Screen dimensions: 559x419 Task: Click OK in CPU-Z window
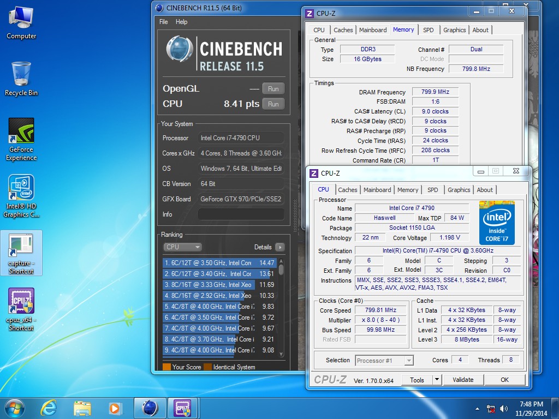[504, 380]
